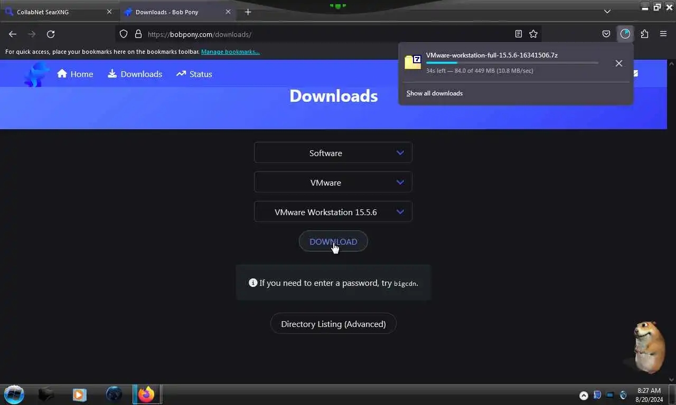
Task: Open the clock showing 8:27 AM
Action: (x=649, y=395)
